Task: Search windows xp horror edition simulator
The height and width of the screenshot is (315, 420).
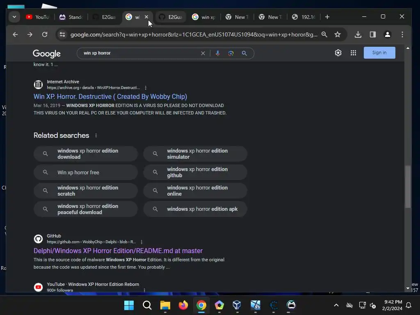Action: [195, 154]
